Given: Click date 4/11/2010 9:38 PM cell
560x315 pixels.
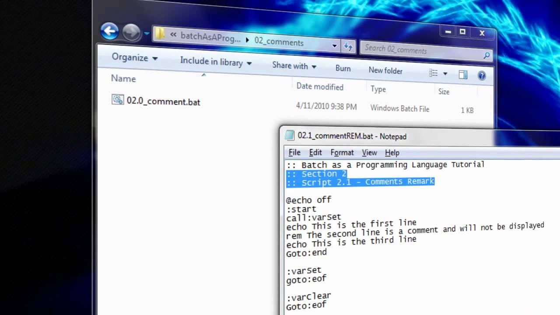Looking at the screenshot, I should 326,106.
